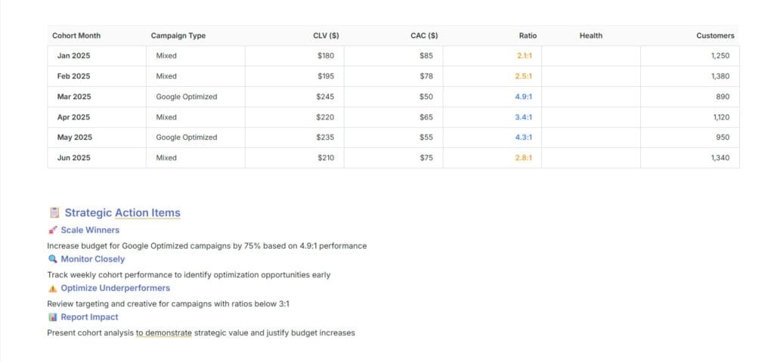Click the bar chart icon by Report Impact
This screenshot has width=774, height=362.
point(52,317)
